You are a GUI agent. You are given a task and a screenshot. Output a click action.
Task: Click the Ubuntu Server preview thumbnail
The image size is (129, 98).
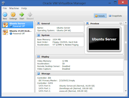pos(104,39)
